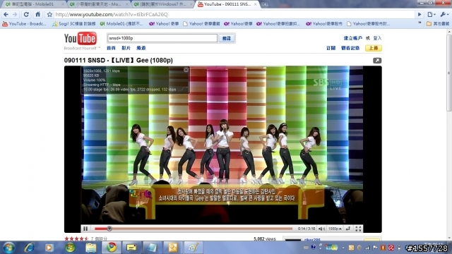Open the Windows Start menu
Viewport: 452px width, 254px height.
[x=9, y=248]
